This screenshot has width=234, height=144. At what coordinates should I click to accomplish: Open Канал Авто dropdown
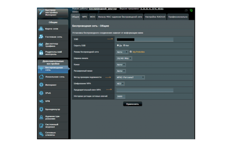tap(121, 65)
